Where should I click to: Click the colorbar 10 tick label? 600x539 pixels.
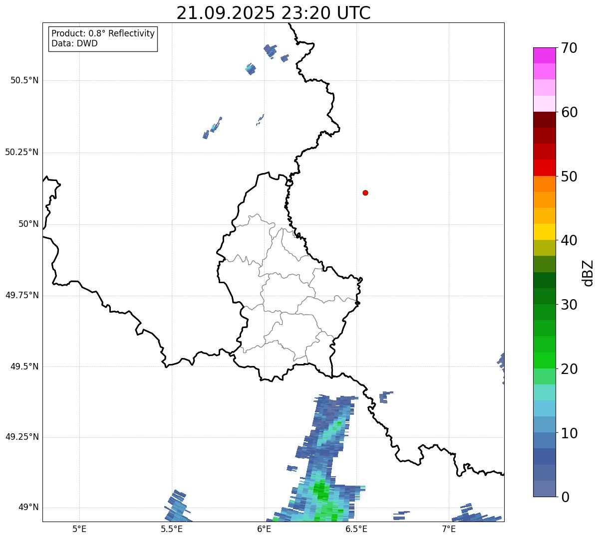click(569, 433)
